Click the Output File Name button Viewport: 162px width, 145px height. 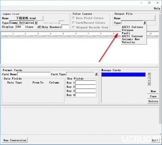click(x=138, y=18)
